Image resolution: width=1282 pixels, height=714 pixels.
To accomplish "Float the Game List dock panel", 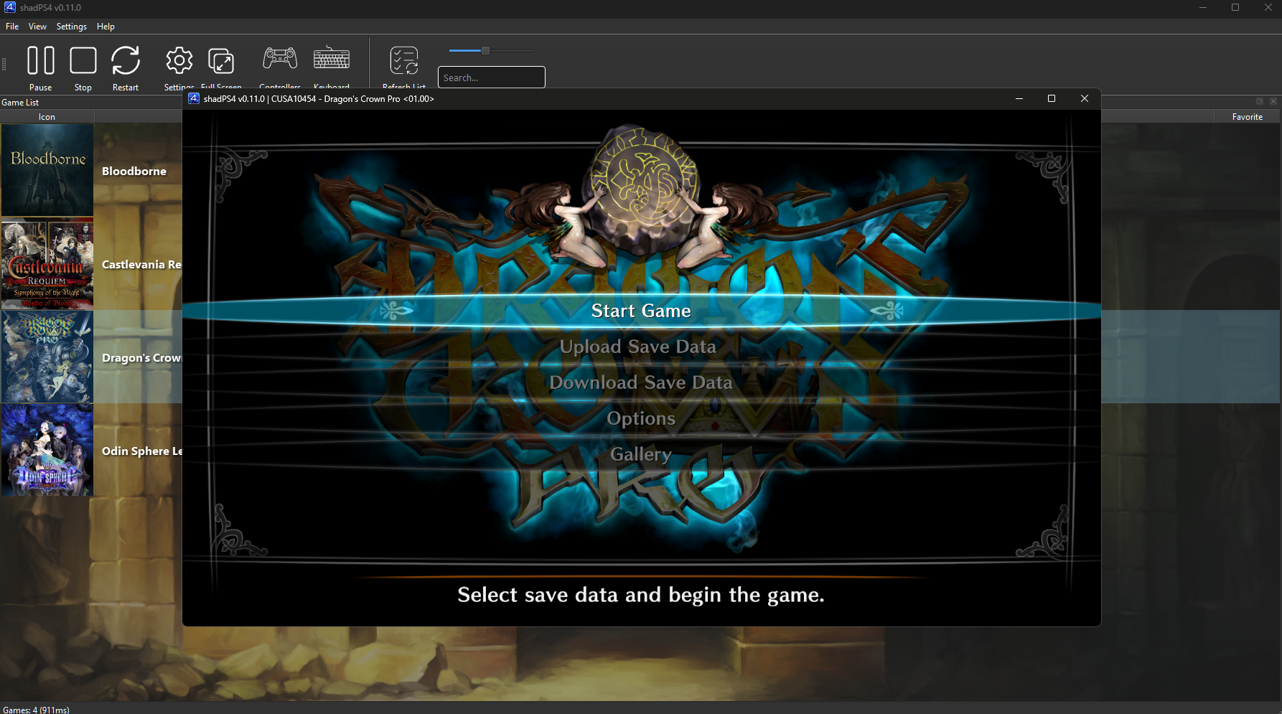I will [1260, 101].
